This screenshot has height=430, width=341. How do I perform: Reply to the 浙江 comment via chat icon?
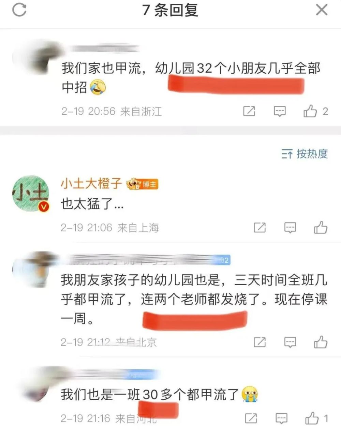tap(280, 111)
